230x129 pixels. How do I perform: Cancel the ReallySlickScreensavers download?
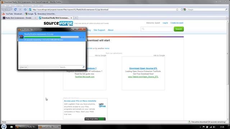point(83,37)
